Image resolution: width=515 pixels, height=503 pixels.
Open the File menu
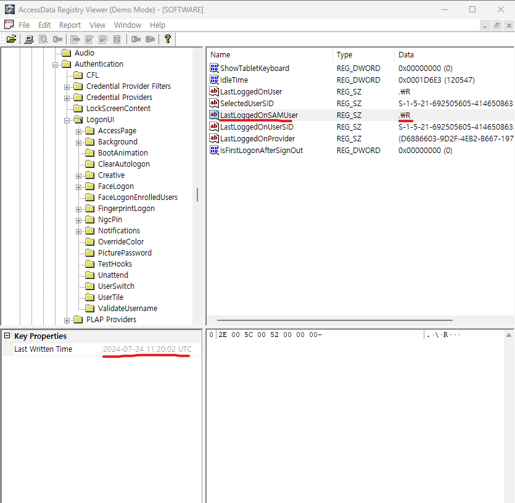[24, 25]
